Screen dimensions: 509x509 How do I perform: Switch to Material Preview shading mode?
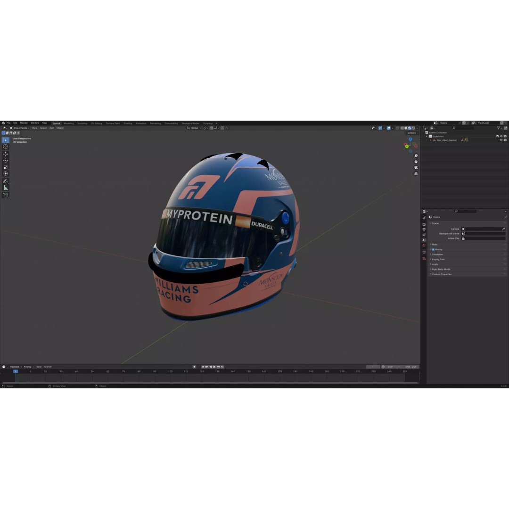[x=410, y=128]
